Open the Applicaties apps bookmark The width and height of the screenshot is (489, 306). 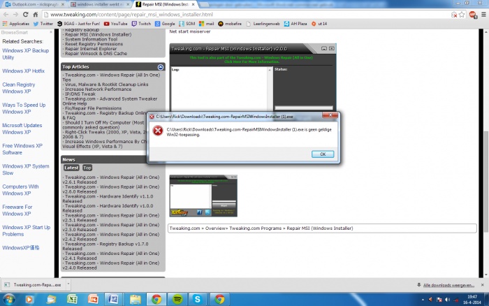pyautogui.click(x=15, y=24)
